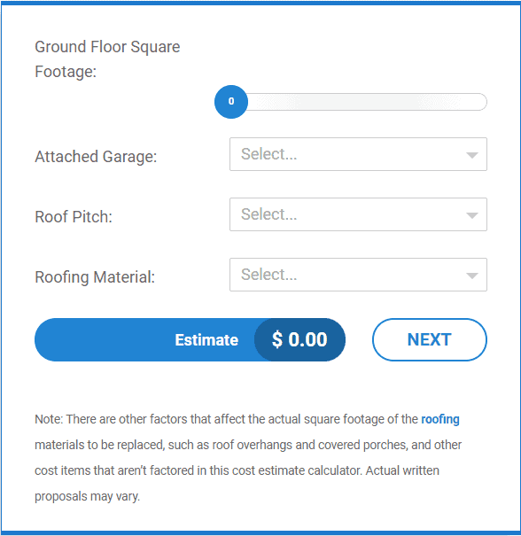This screenshot has height=536, width=521.
Task: Click the Roofing Material label
Action: coord(95,277)
